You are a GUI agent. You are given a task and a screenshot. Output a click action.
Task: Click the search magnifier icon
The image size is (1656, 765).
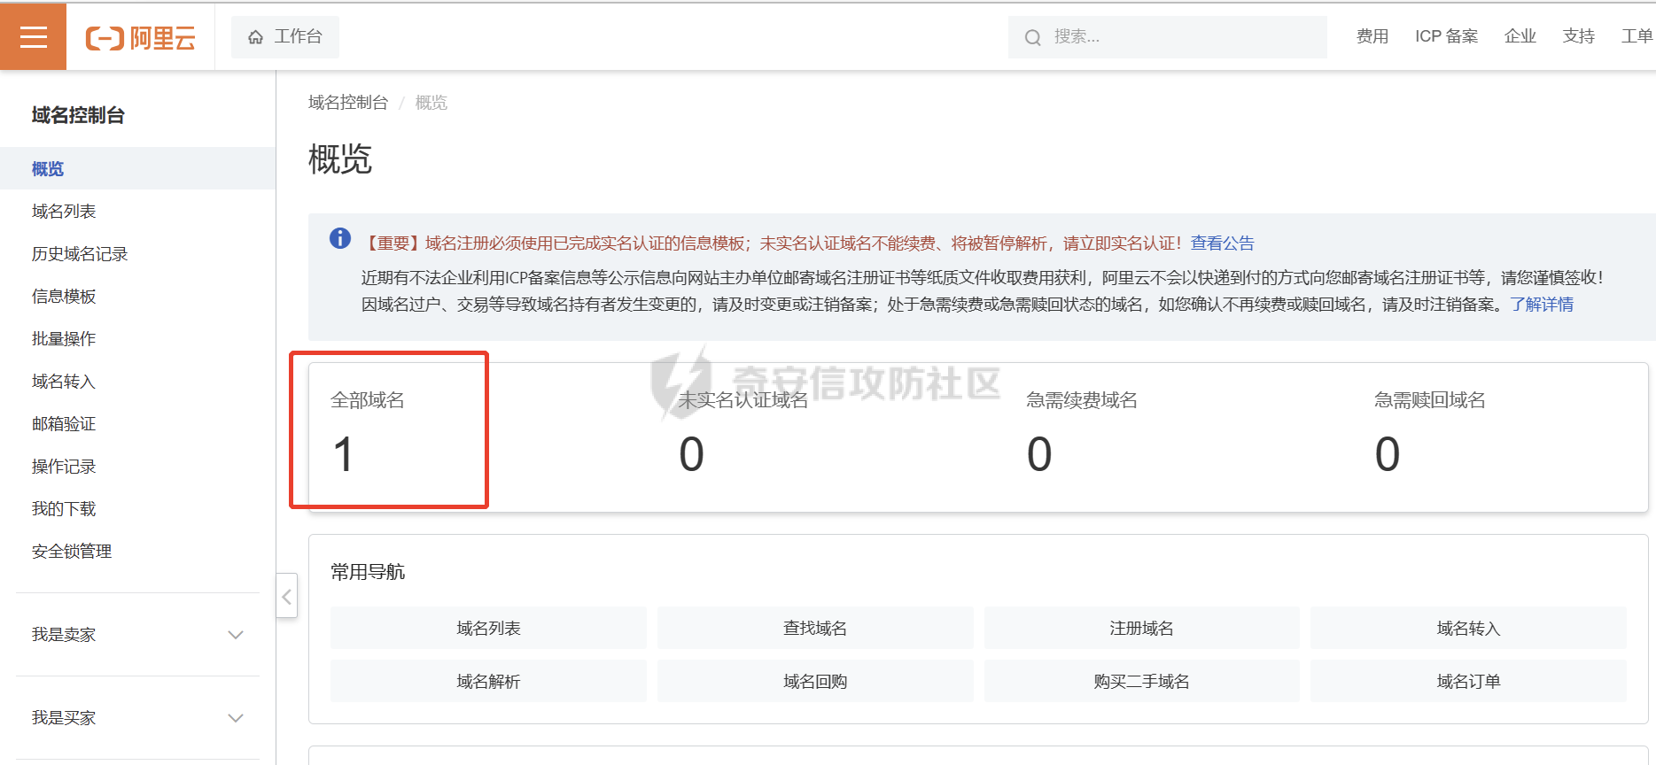coord(1032,37)
